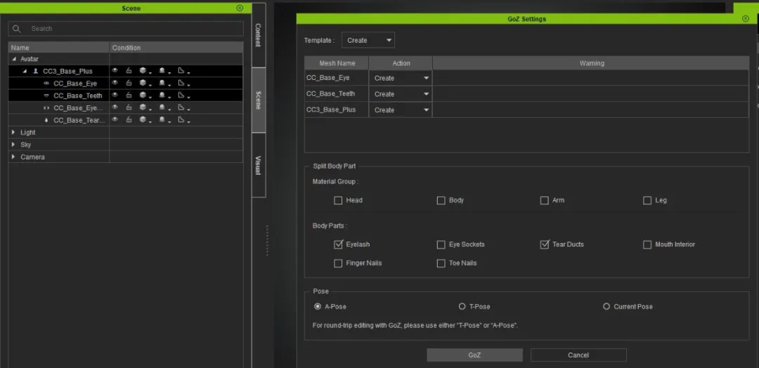The image size is (759, 368).
Task: Uncheck the Eyelash body part checkbox
Action: tap(339, 244)
